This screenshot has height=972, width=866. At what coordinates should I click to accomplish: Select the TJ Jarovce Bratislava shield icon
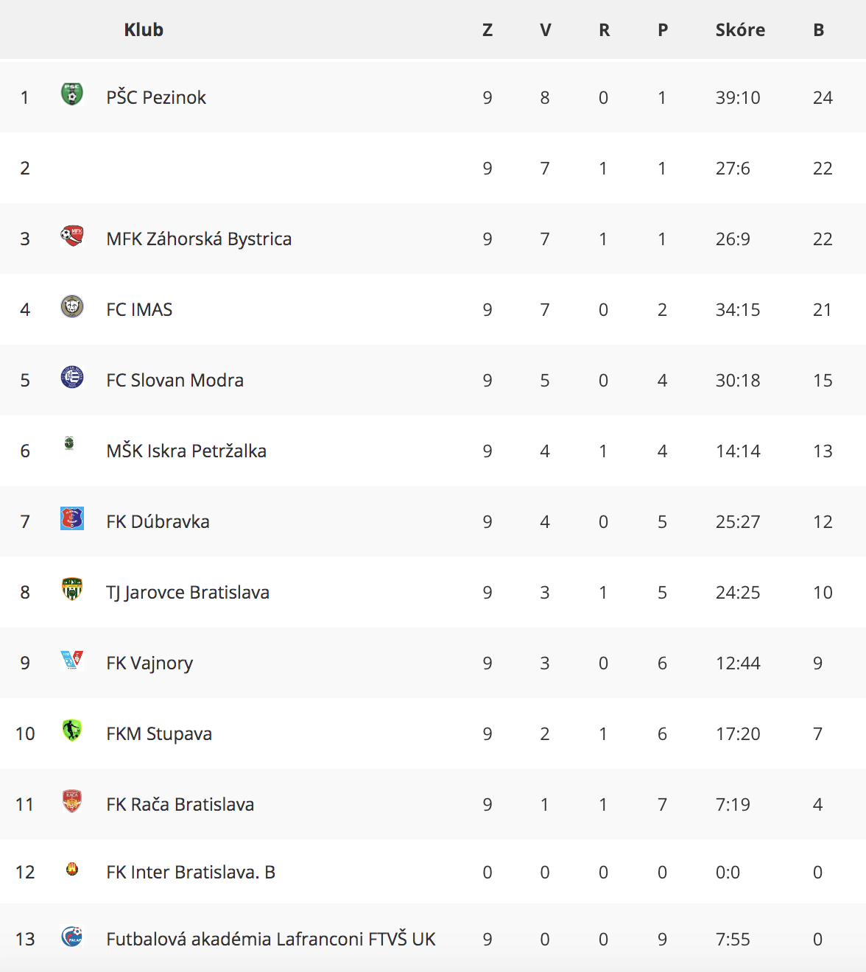point(72,589)
